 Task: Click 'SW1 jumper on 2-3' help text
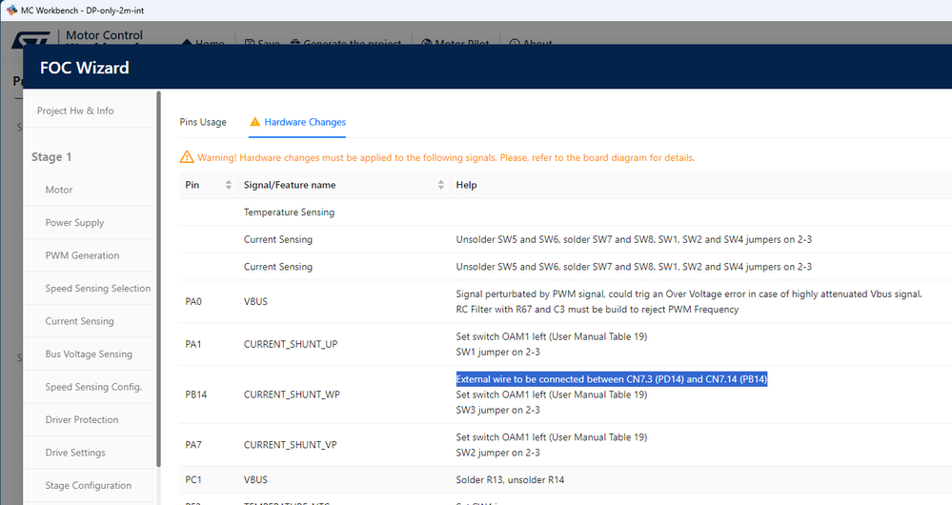[497, 352]
